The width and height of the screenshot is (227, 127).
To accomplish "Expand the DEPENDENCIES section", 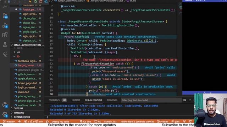I will point(27,117).
